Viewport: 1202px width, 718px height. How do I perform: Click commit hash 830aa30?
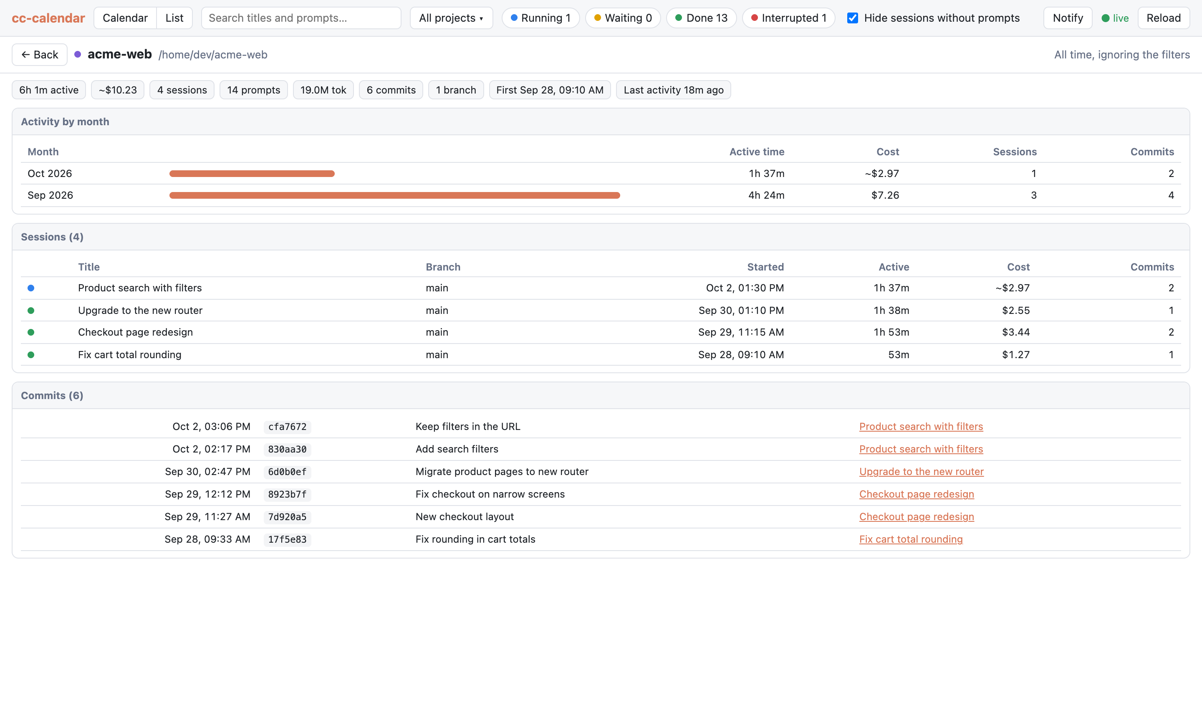click(x=287, y=449)
